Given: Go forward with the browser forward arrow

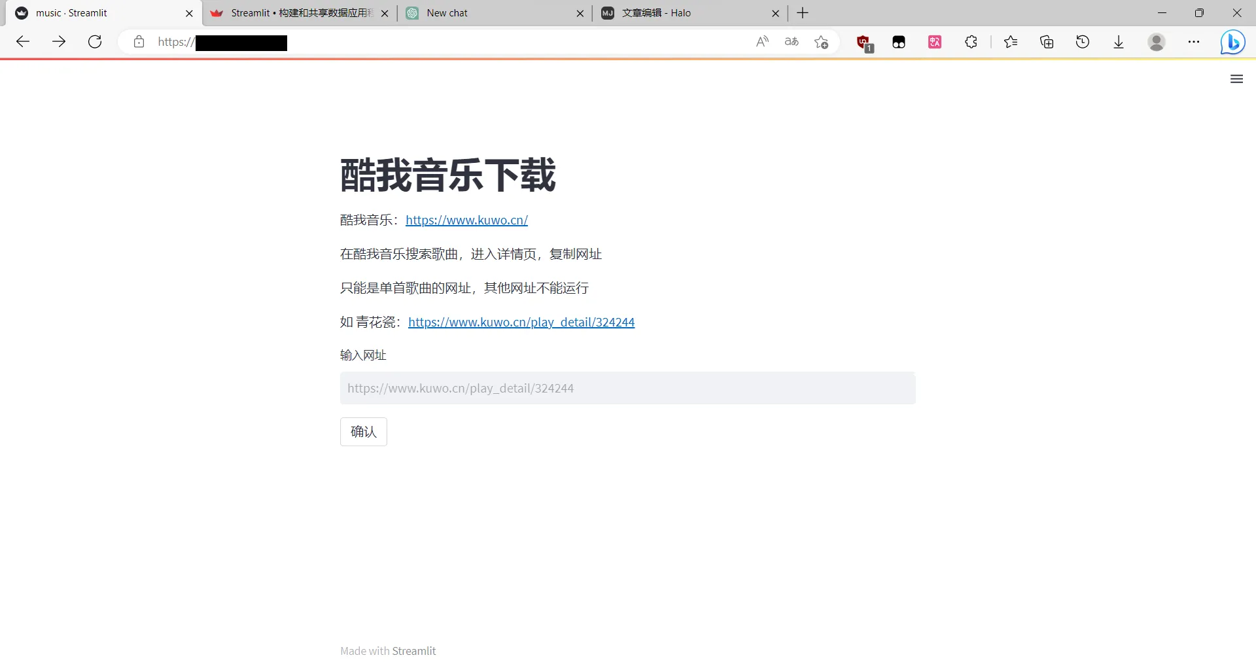Looking at the screenshot, I should click(59, 42).
